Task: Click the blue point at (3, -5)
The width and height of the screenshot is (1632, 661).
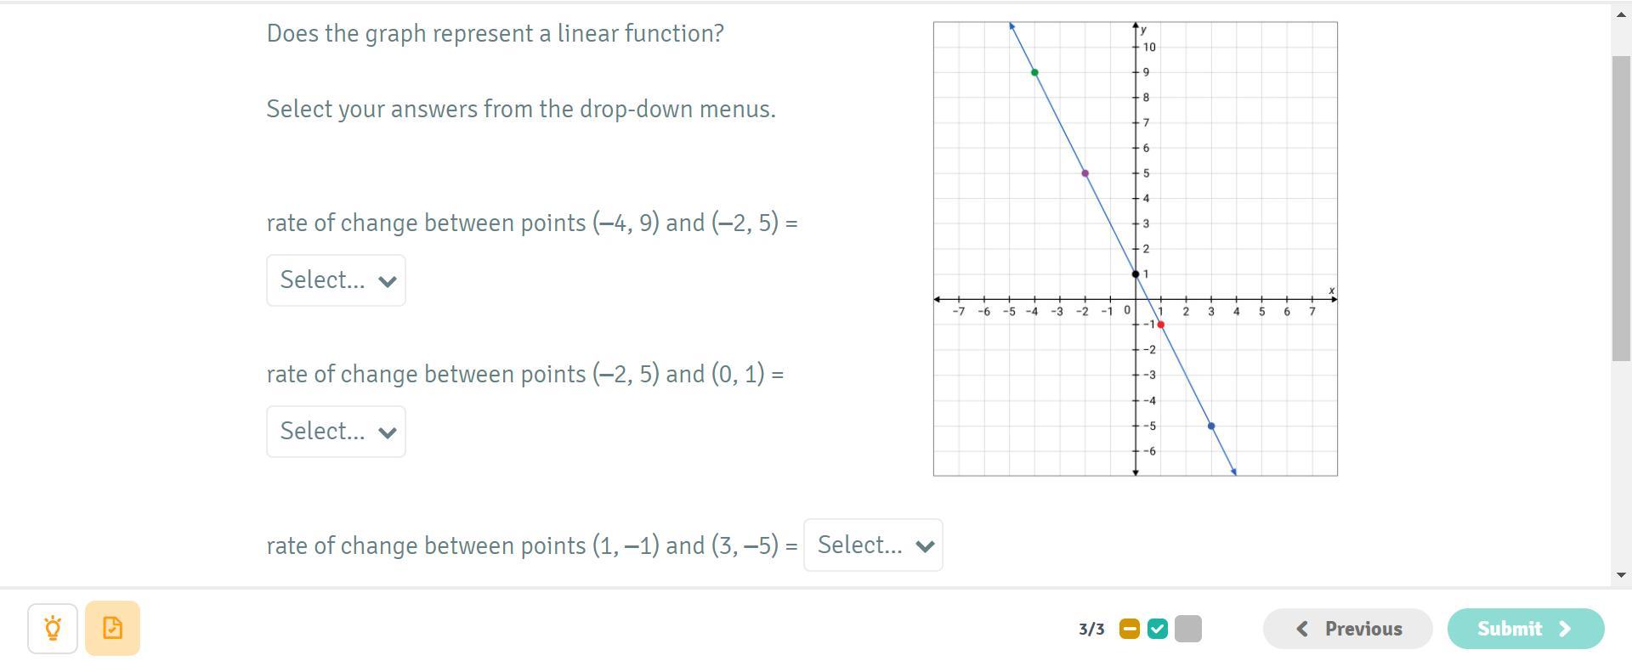Action: click(1211, 426)
